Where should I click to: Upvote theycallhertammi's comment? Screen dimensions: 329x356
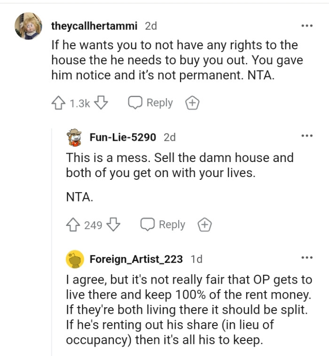point(59,103)
